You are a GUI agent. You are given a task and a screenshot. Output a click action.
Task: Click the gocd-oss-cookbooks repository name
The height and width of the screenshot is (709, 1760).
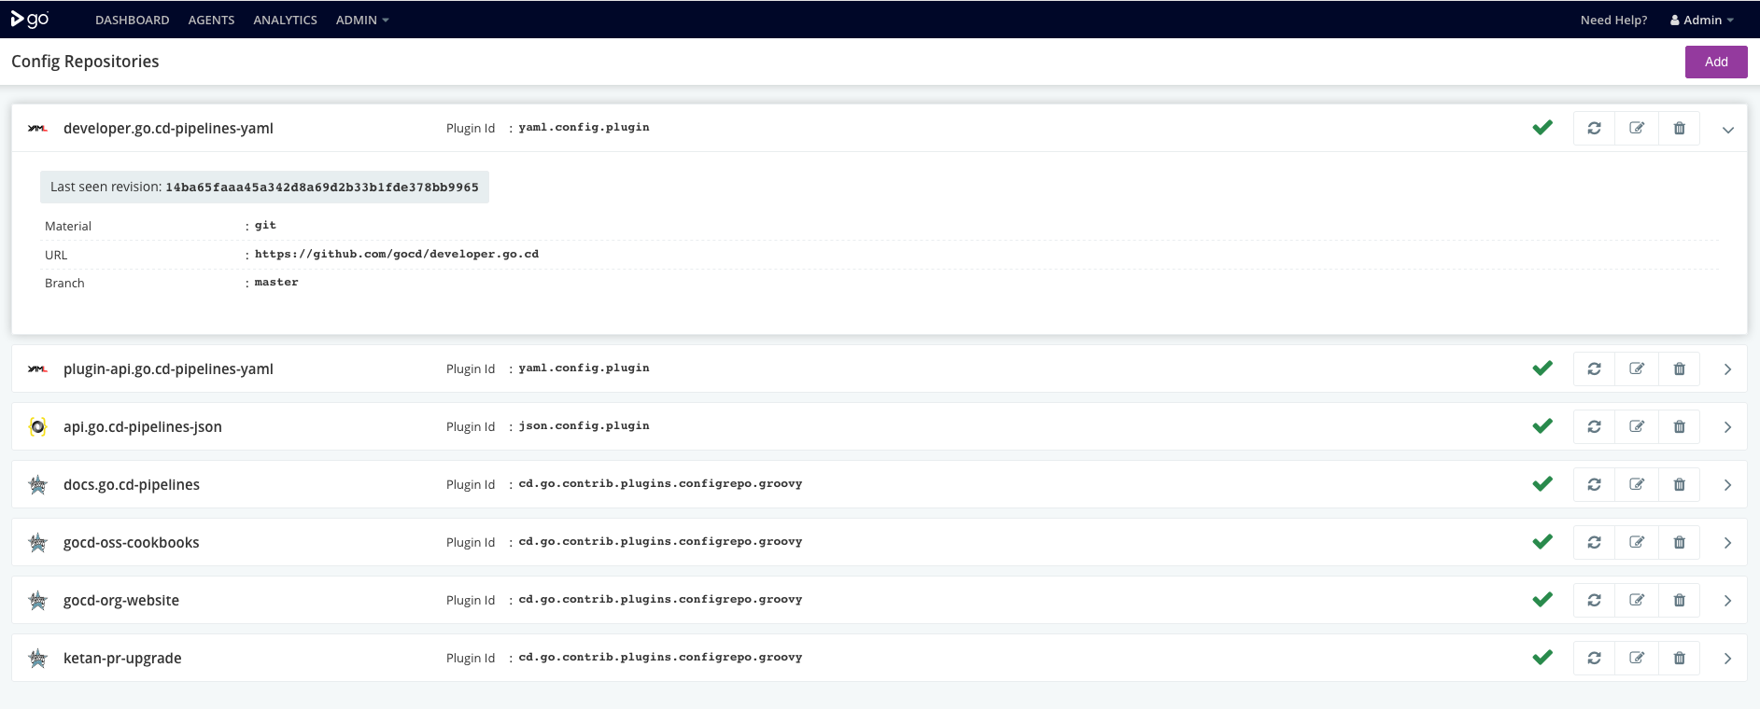point(132,543)
